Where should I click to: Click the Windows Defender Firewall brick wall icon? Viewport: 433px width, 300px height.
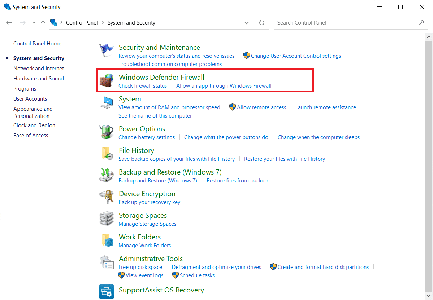[106, 80]
